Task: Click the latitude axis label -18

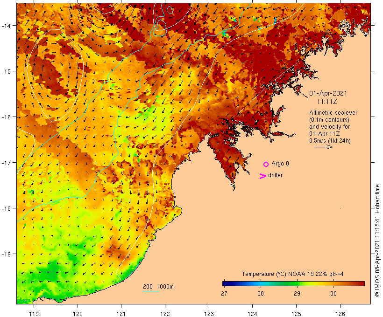Action: 6,208
